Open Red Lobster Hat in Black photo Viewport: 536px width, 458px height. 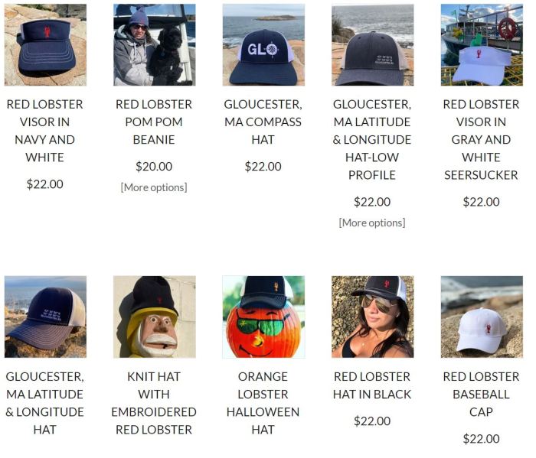[x=373, y=317]
